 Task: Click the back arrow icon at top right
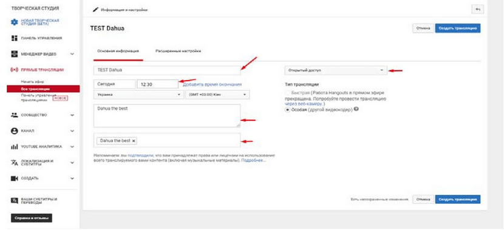478,9
